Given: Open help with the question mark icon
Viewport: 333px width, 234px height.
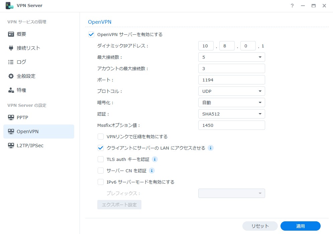Looking at the screenshot, I should 292,6.
